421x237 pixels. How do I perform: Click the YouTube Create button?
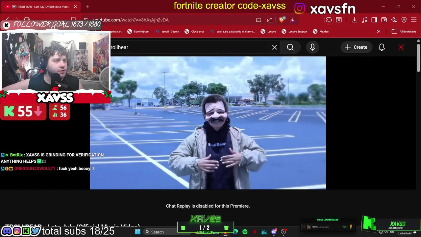356,47
